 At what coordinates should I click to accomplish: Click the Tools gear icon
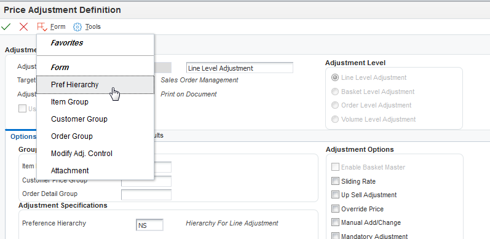[77, 27]
